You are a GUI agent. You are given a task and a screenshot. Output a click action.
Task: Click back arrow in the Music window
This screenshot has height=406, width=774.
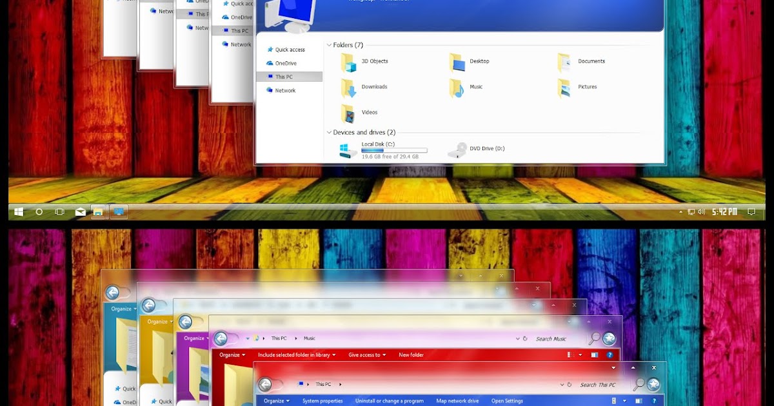[221, 338]
